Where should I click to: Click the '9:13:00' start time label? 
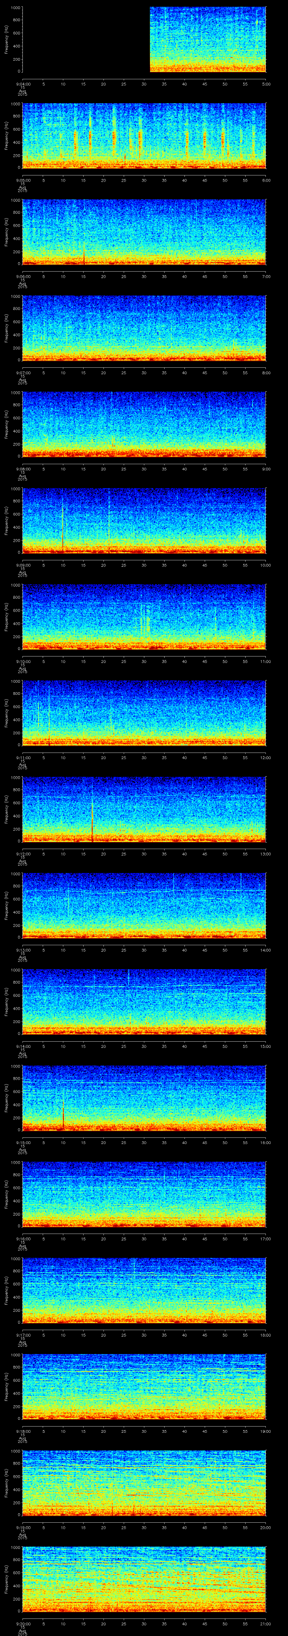point(23,950)
